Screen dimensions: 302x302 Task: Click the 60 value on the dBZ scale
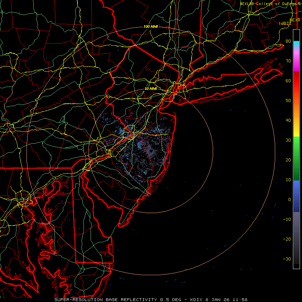coord(288,81)
